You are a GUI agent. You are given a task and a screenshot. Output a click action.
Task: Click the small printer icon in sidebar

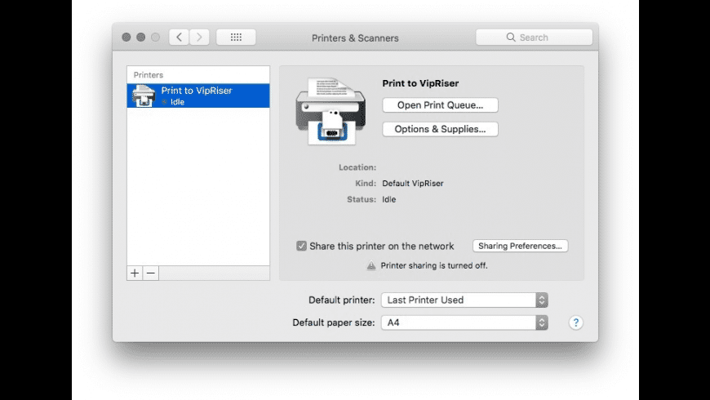144,96
